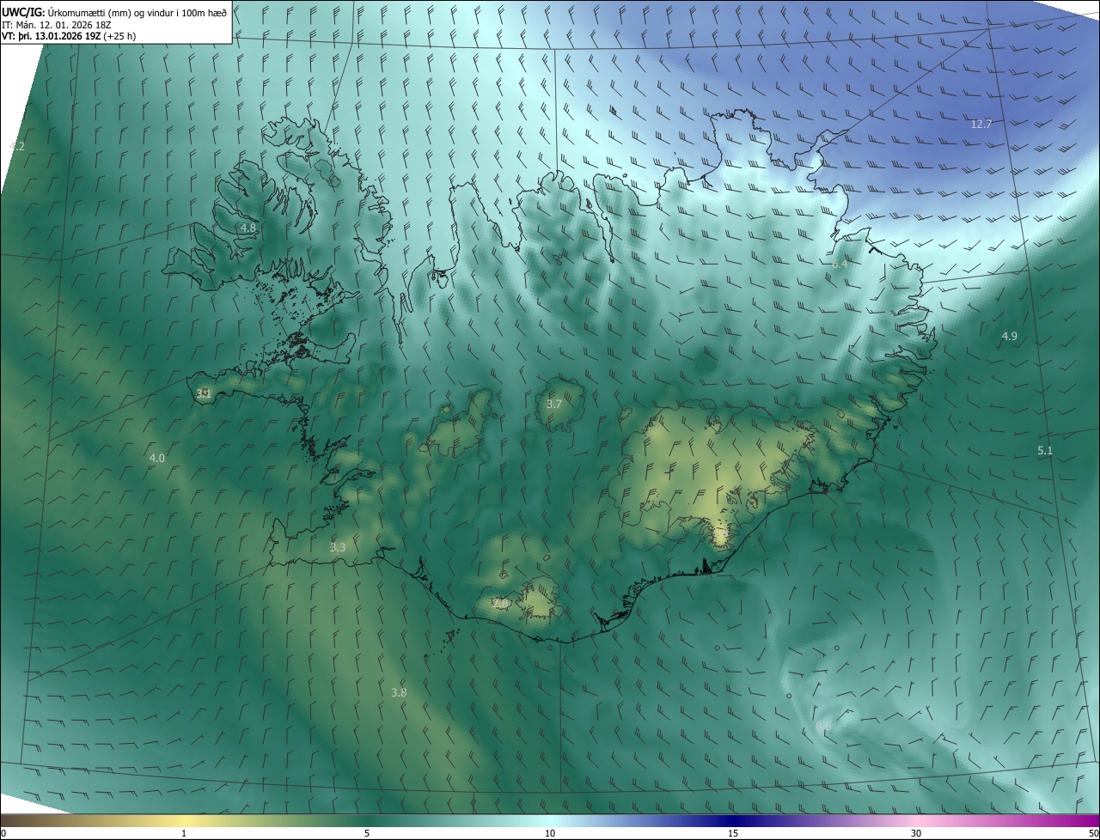Click the 3.3 value label
Screen dimensions: 1100x840
pos(338,547)
